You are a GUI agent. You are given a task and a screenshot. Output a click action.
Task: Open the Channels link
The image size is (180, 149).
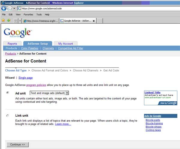(48, 48)
